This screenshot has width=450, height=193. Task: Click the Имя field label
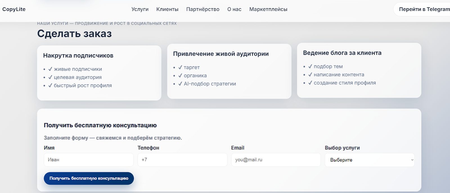(49, 148)
